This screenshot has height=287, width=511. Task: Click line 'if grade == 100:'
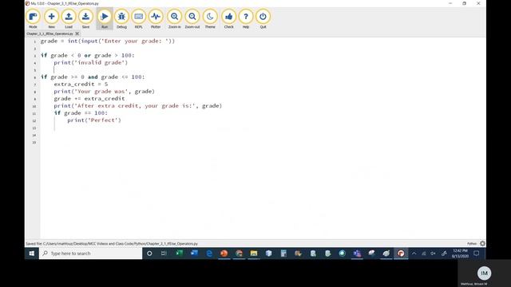tap(81, 113)
